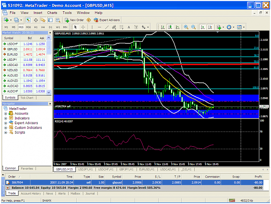Click the Zoom In magnifier icon
The width and height of the screenshot is (271, 204).
click(x=186, y=27)
